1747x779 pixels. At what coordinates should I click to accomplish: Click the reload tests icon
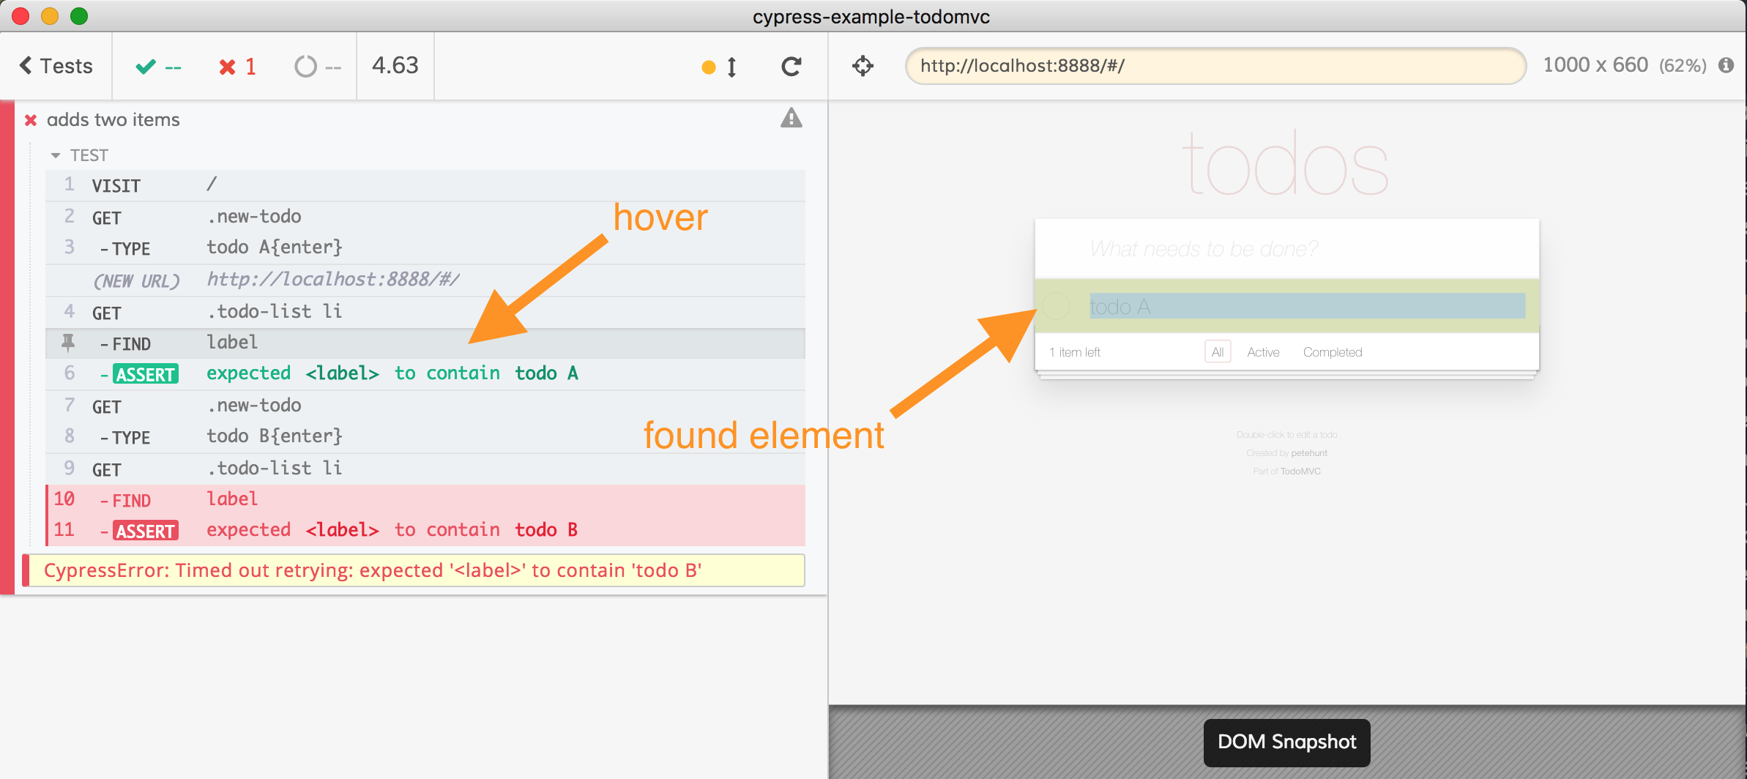(791, 67)
